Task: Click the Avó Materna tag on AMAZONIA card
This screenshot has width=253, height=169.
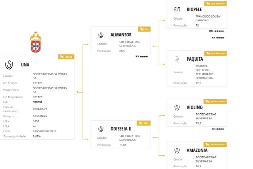Action: 215,145
